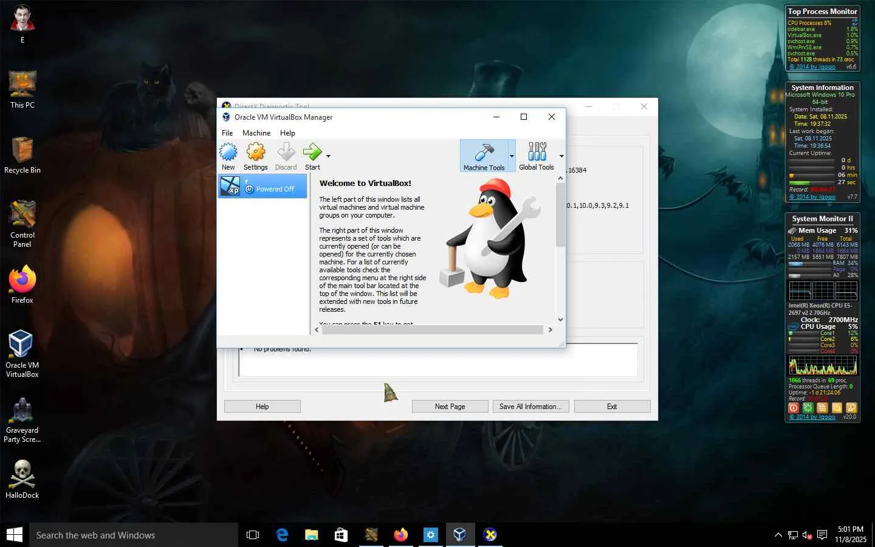Click the refresh icon in Top Process Monitor

click(854, 22)
